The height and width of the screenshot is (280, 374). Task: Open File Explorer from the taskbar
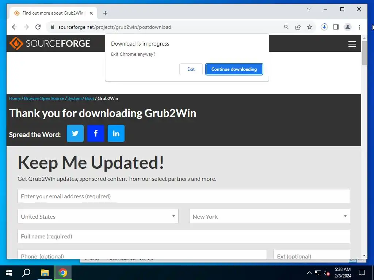coord(45,273)
